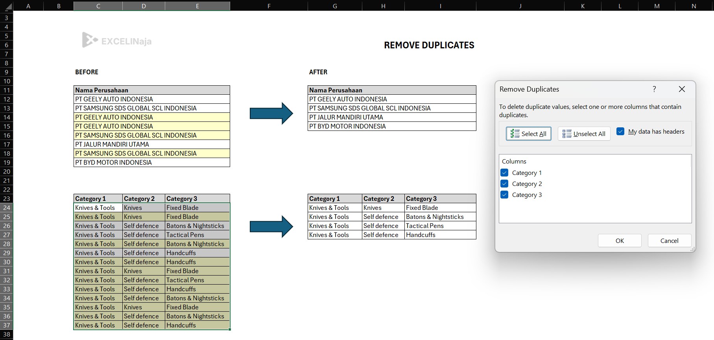
Task: Select row 38 header
Action: click(x=7, y=334)
